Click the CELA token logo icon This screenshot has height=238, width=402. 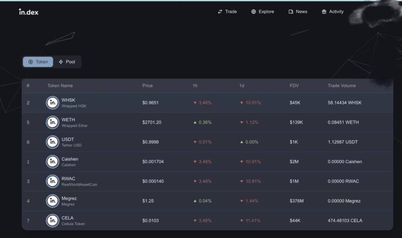coord(52,221)
